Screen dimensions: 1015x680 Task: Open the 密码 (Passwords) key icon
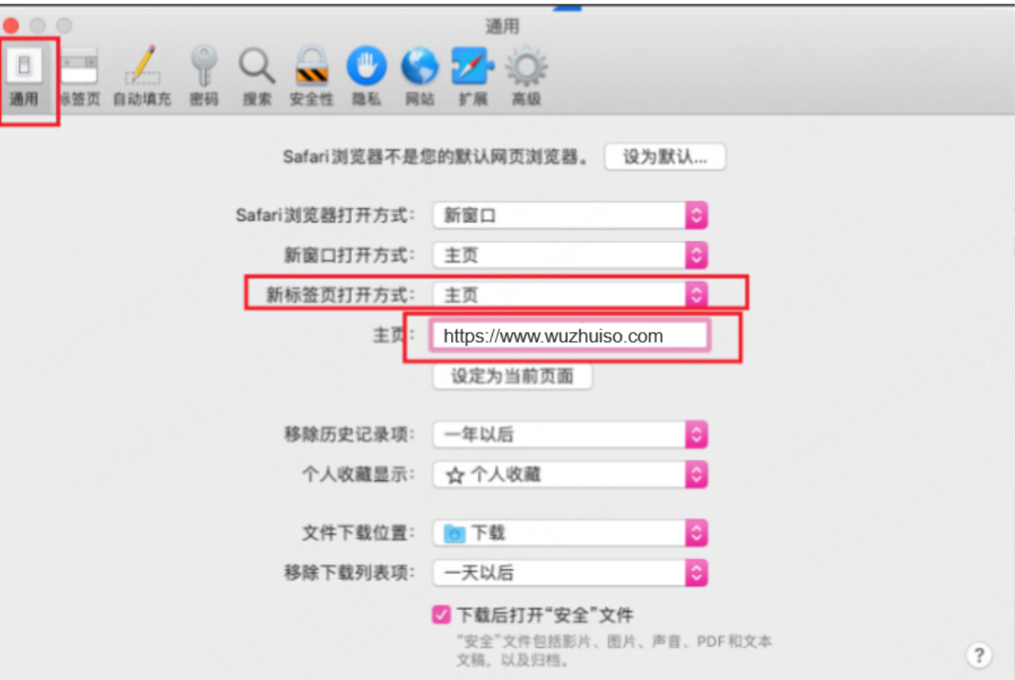[x=204, y=77]
